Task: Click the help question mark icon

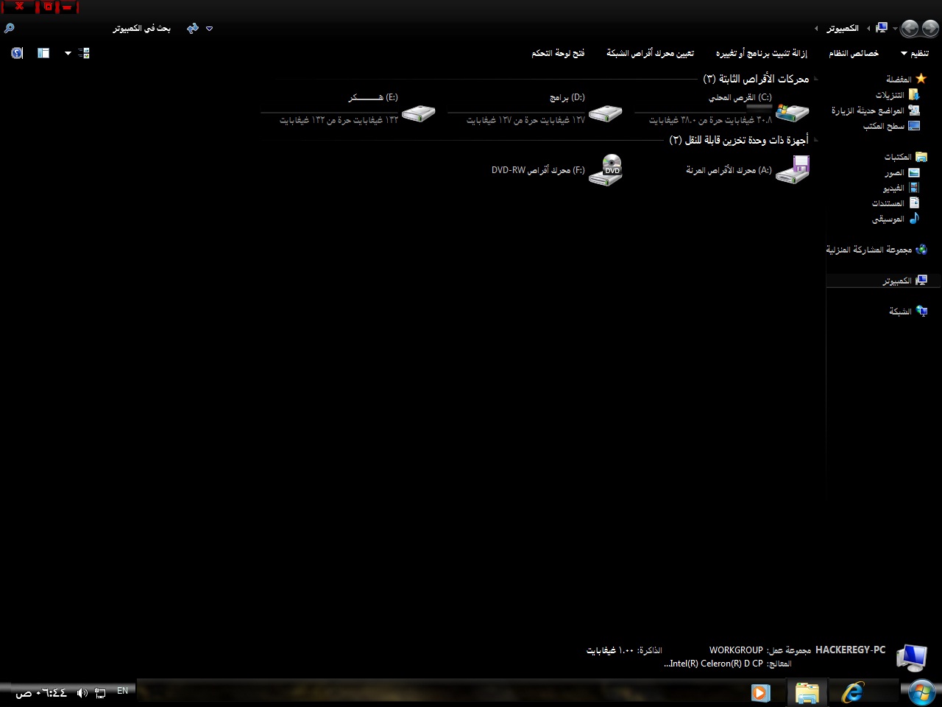Action: click(x=17, y=53)
